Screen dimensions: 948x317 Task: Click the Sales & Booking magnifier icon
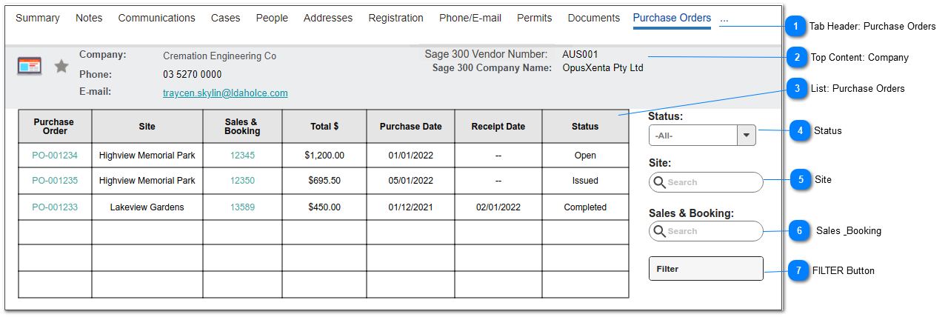coord(658,230)
